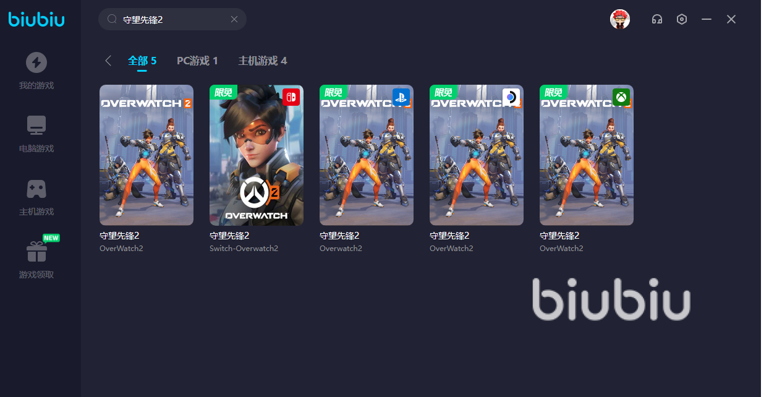769x397 pixels.
Task: Switch to the 全部 5 tab
Action: 142,61
